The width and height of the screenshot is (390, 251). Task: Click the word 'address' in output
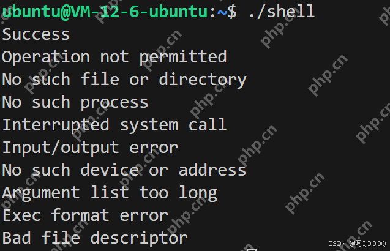click(x=212, y=170)
